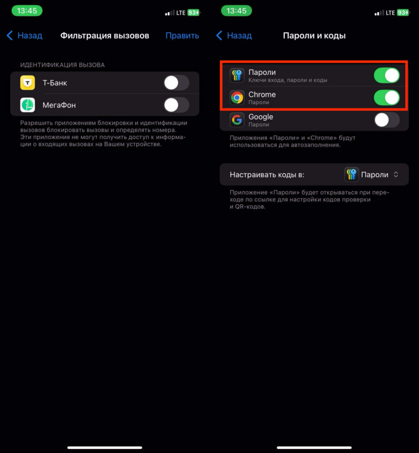Tap the up-down arrows beside Пароли

(396, 175)
